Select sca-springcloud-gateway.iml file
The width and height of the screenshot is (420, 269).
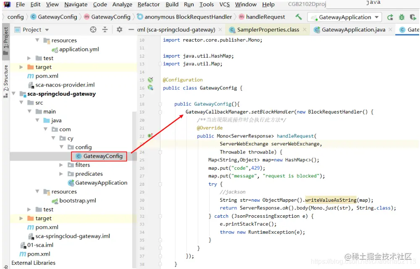pyautogui.click(x=72, y=236)
